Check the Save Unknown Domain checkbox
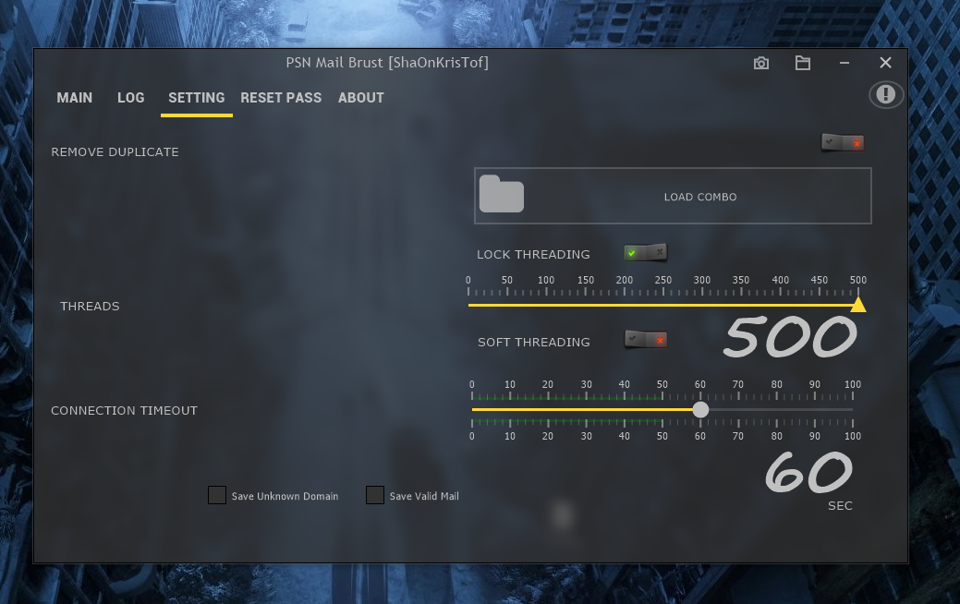Image resolution: width=960 pixels, height=604 pixels. pos(217,495)
